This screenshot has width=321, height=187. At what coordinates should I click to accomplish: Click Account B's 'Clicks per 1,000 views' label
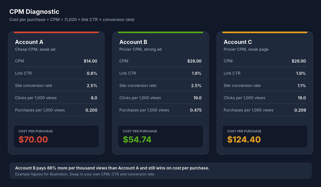pos(140,98)
